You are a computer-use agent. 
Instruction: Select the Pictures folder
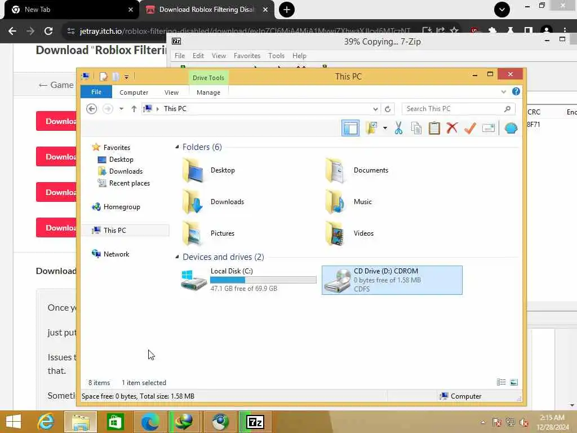(x=208, y=233)
